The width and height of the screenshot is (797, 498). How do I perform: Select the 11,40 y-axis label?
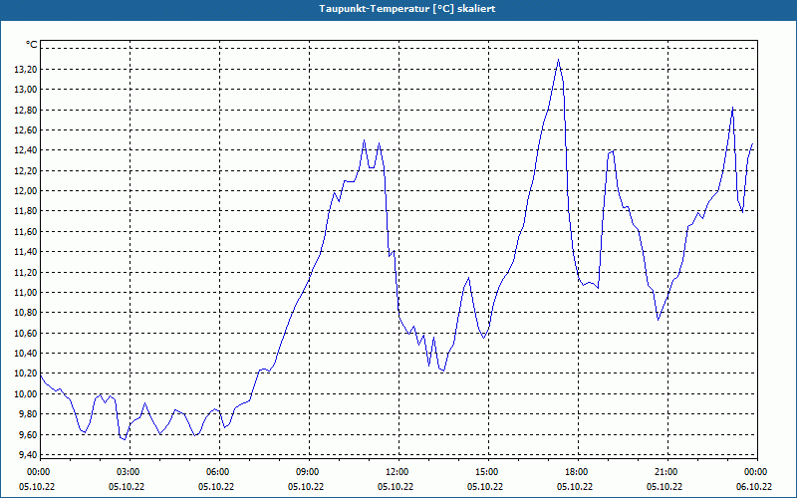pos(27,252)
